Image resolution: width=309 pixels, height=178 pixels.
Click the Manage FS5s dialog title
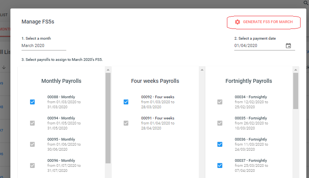[38, 22]
